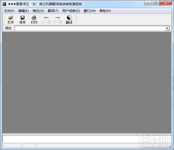Click the Save (保存) floppy disk icon
The width and height of the screenshot is (174, 150).
click(x=23, y=18)
